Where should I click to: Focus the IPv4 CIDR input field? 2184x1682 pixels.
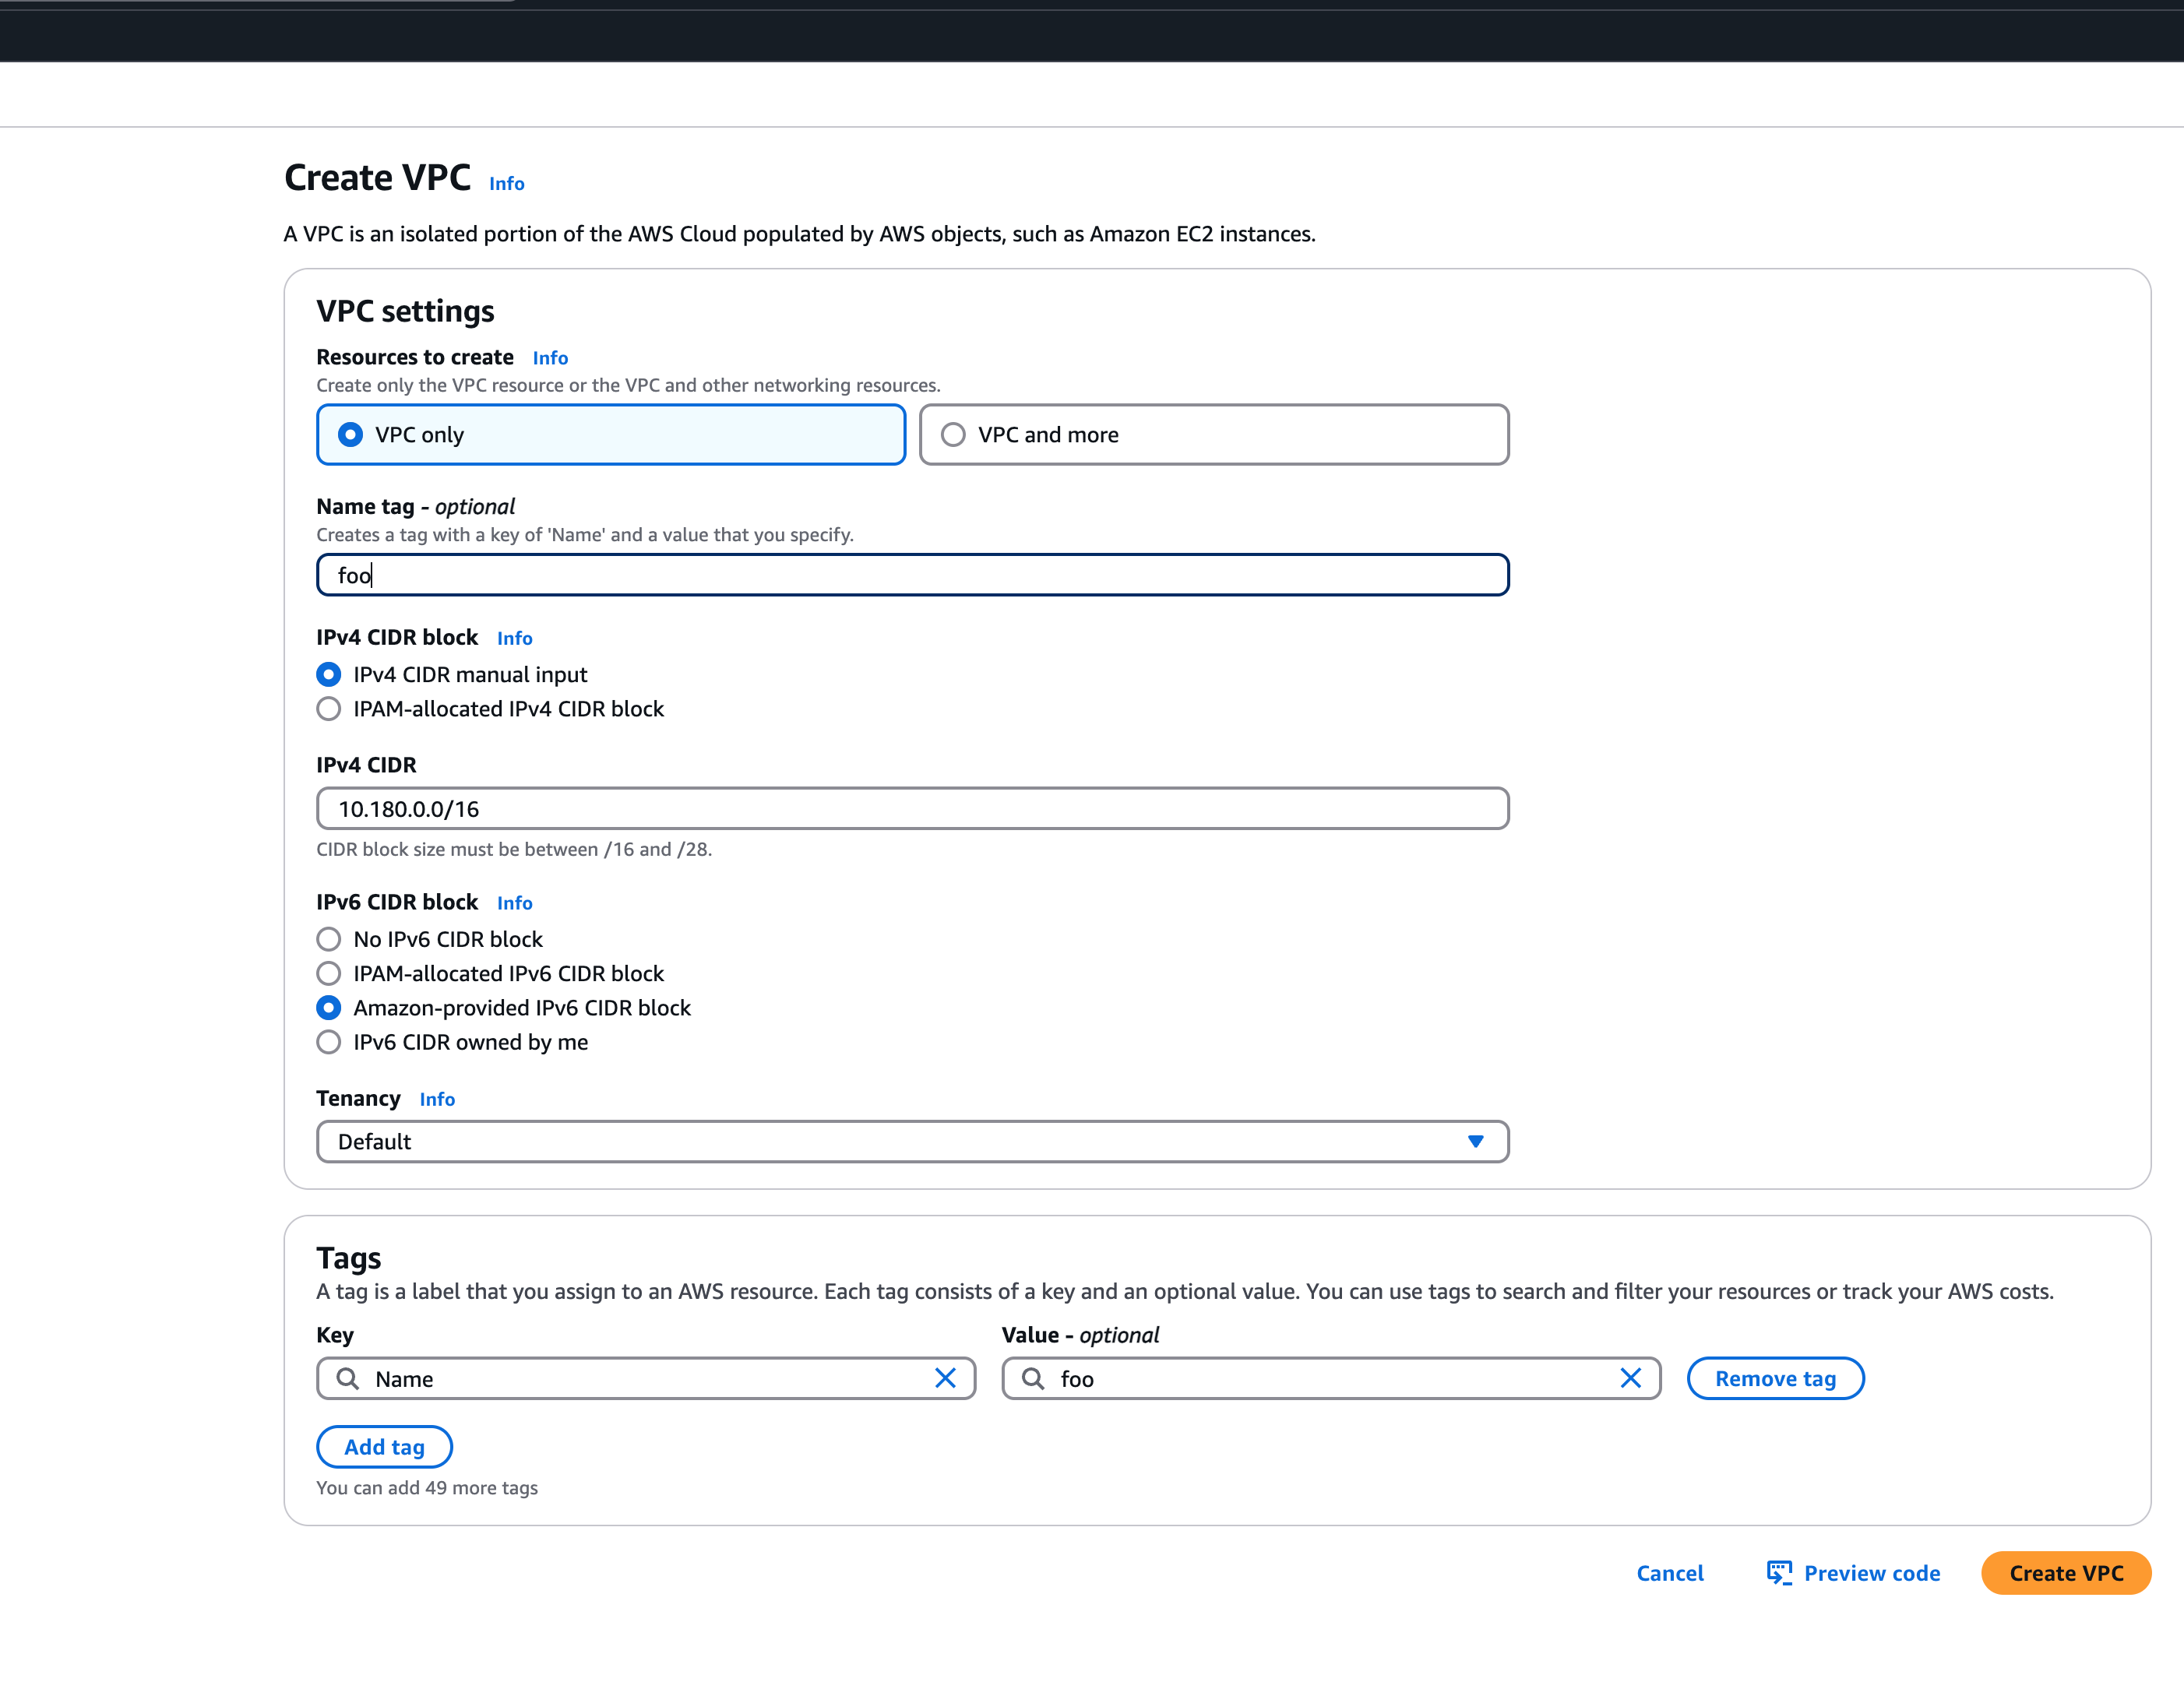click(911, 808)
